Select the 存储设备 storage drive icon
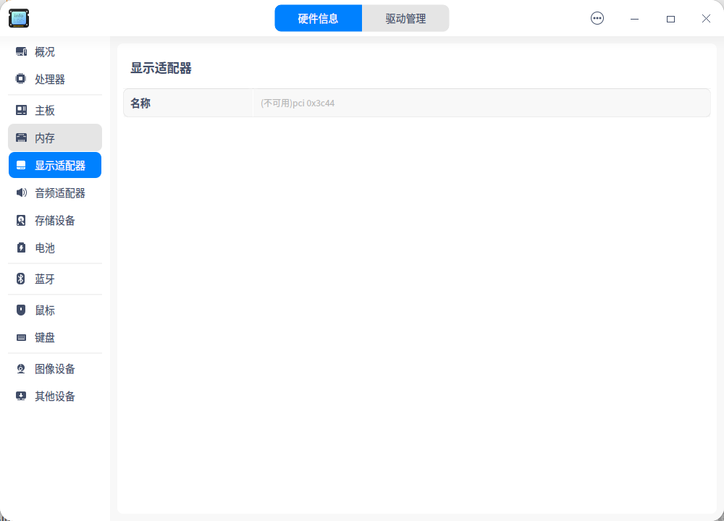The width and height of the screenshot is (724, 521). tap(20, 220)
